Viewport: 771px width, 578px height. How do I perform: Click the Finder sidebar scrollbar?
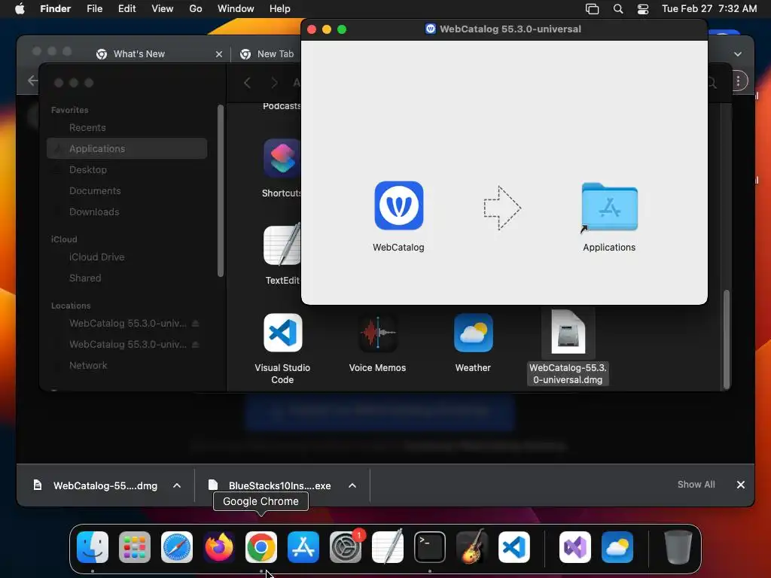[221, 190]
